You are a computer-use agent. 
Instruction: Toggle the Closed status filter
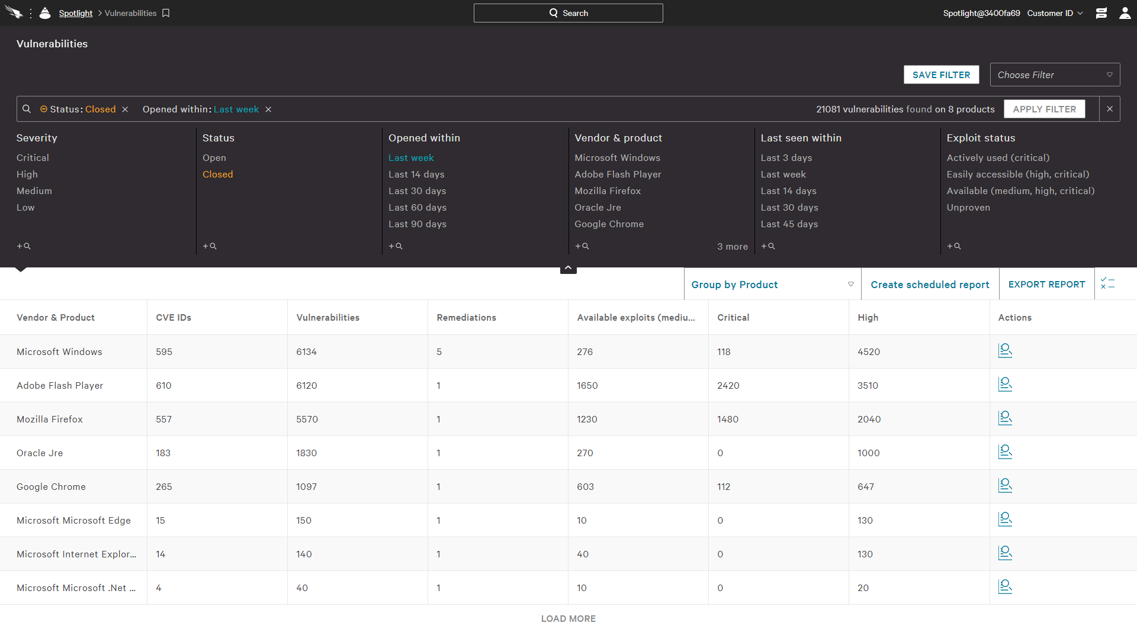(x=218, y=175)
